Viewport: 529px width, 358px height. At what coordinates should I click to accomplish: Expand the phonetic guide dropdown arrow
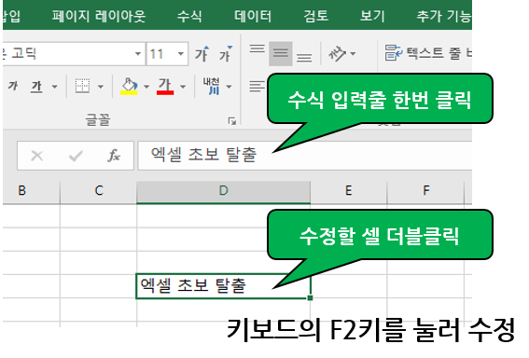(x=230, y=87)
